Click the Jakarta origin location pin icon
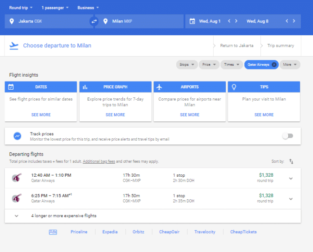The image size is (313, 252). 12,21
